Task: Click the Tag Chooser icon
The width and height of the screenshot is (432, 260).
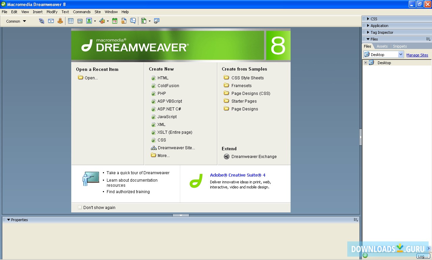Action: click(x=157, y=21)
